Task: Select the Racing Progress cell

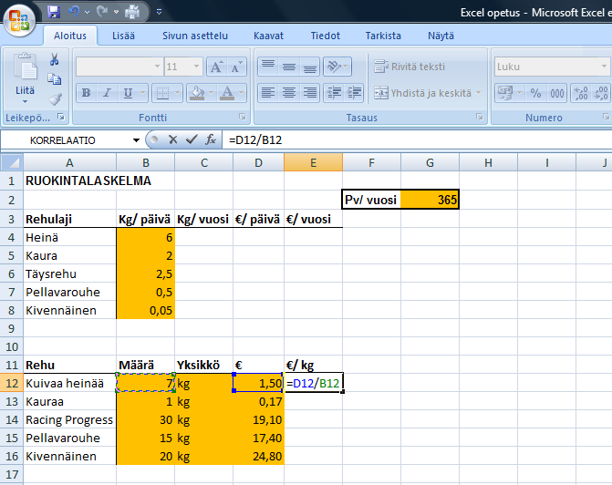Action: [x=69, y=420]
